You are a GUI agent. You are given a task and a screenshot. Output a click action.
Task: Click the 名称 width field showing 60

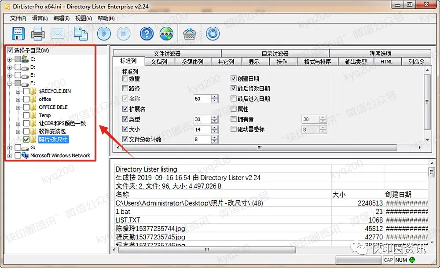pyautogui.click(x=202, y=99)
